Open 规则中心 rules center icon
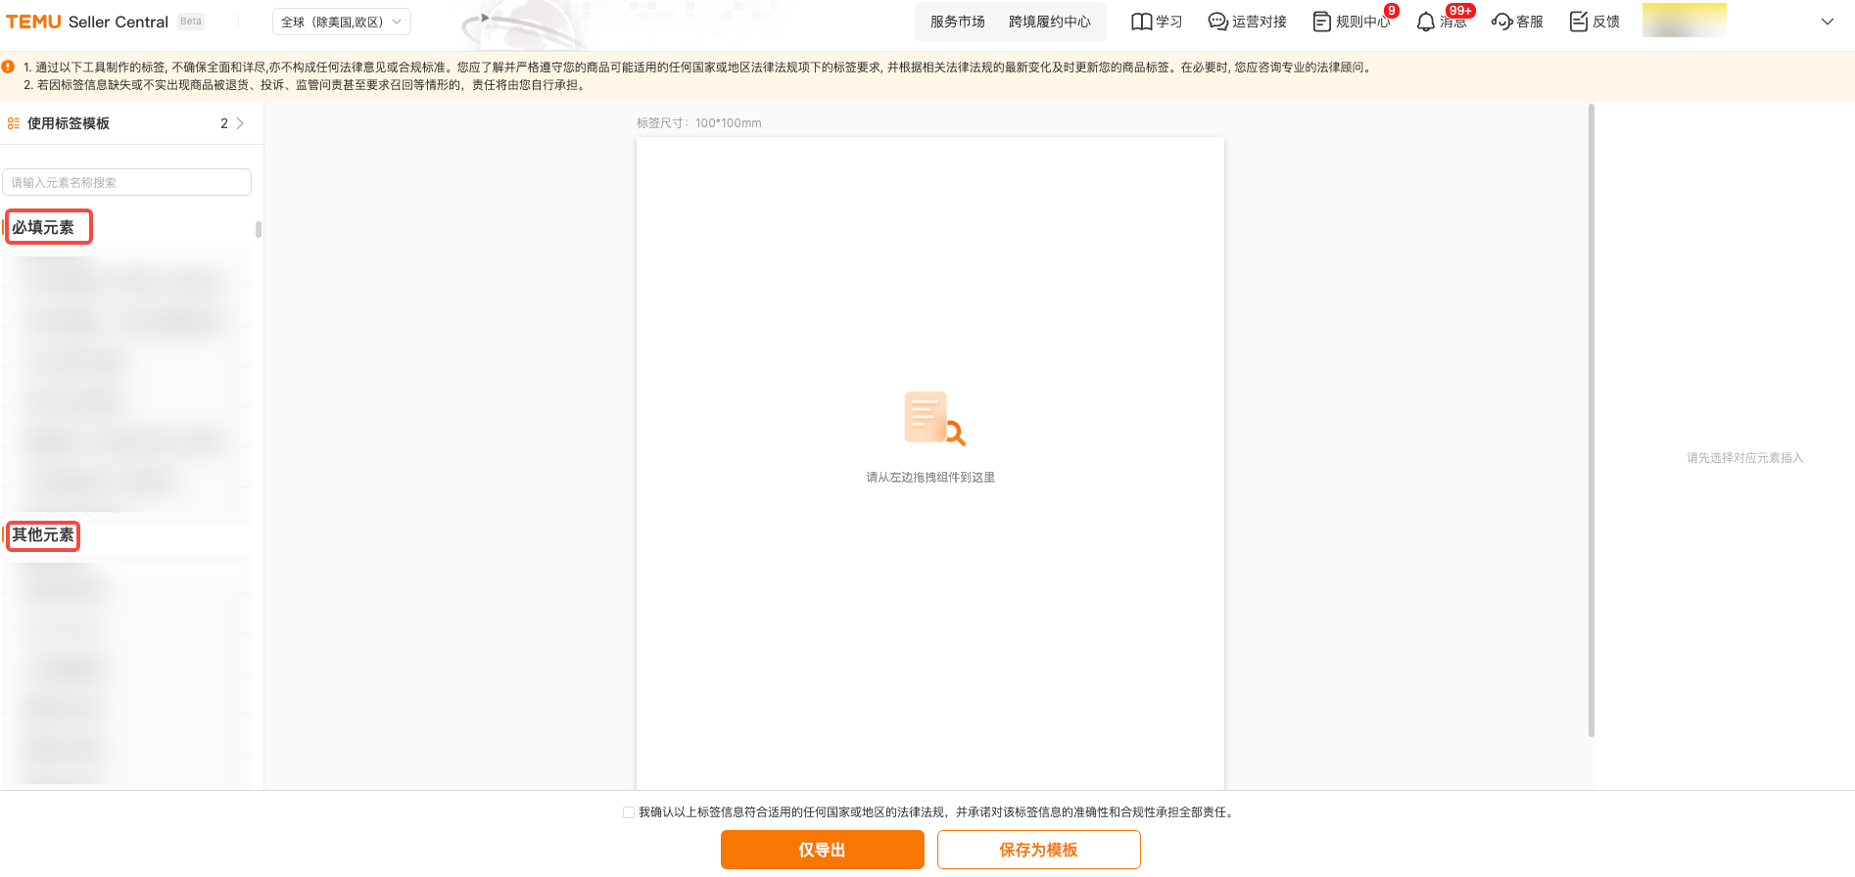Viewport: 1855px width, 877px height. (x=1321, y=22)
